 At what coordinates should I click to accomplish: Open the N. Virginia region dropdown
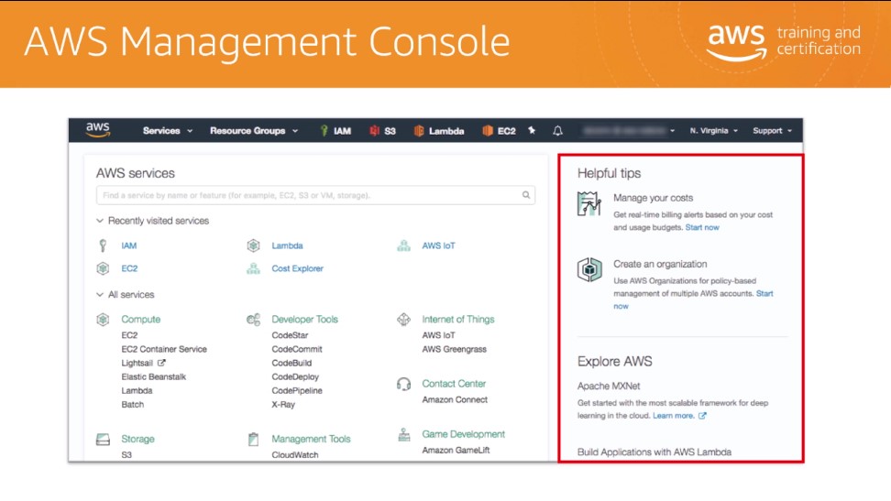714,131
